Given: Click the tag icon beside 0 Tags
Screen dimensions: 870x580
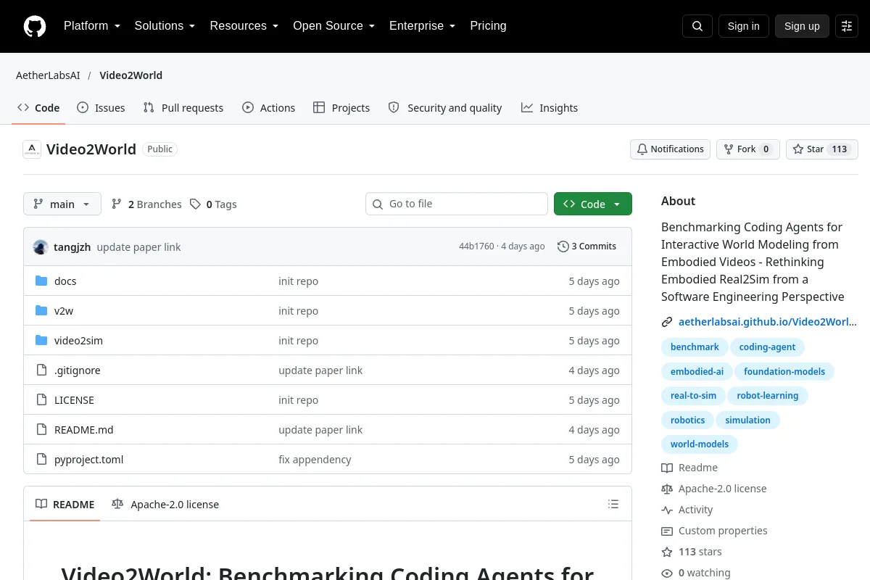Looking at the screenshot, I should [195, 204].
